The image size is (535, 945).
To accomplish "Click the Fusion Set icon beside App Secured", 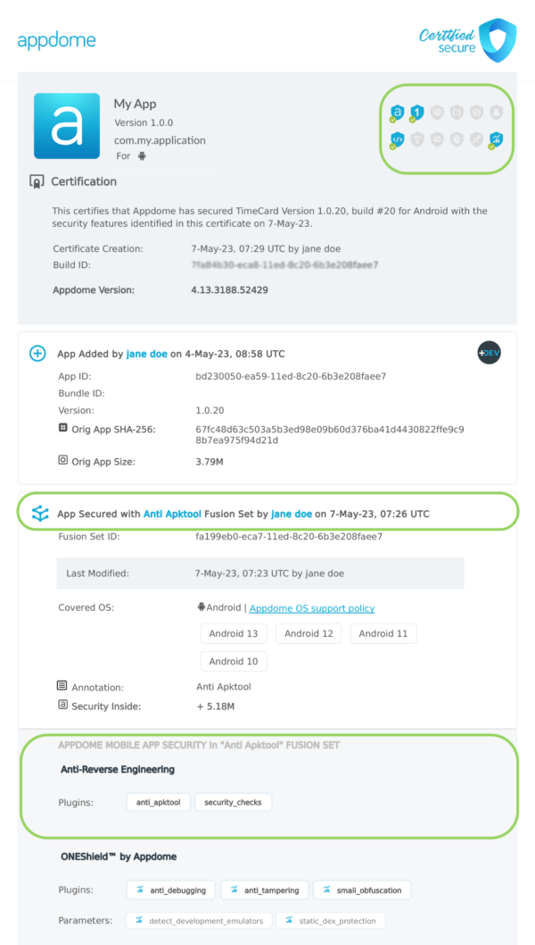I will [38, 511].
